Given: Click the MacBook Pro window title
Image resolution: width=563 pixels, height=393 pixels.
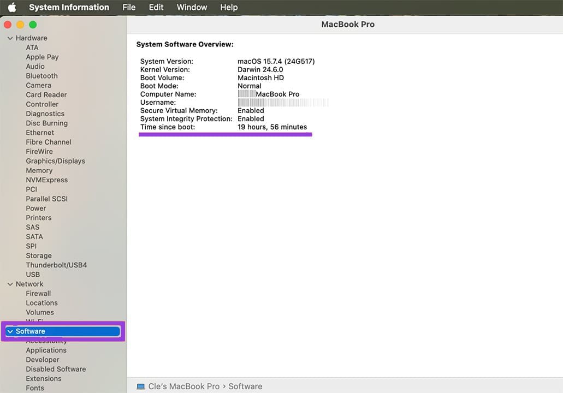Looking at the screenshot, I should coord(347,25).
